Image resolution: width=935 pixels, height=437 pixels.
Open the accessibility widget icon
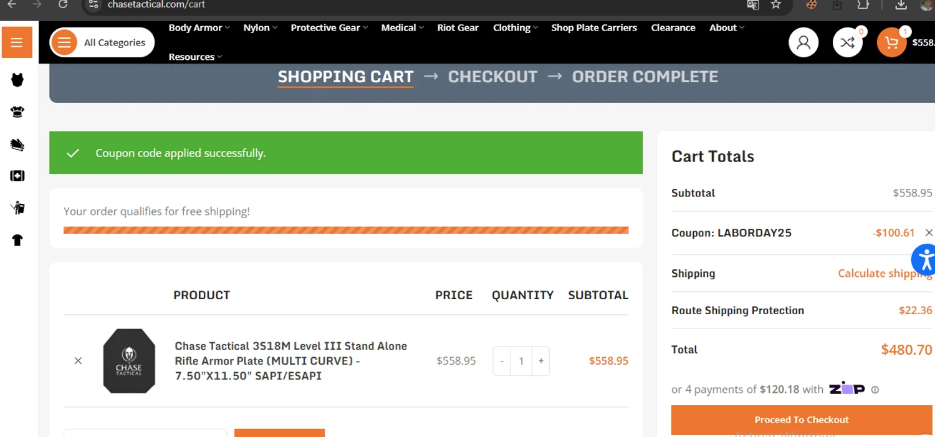coord(924,259)
